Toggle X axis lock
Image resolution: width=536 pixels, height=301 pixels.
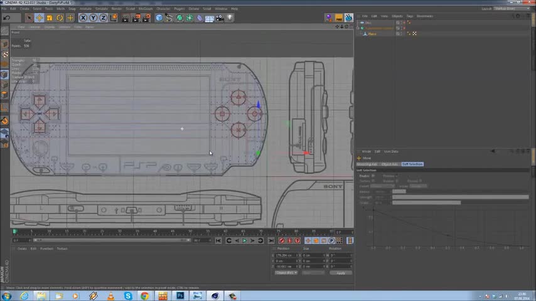click(83, 18)
